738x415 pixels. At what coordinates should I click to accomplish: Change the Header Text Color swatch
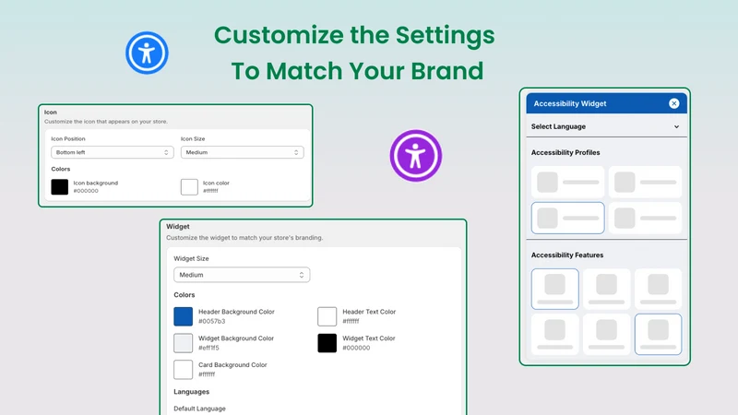pos(327,316)
